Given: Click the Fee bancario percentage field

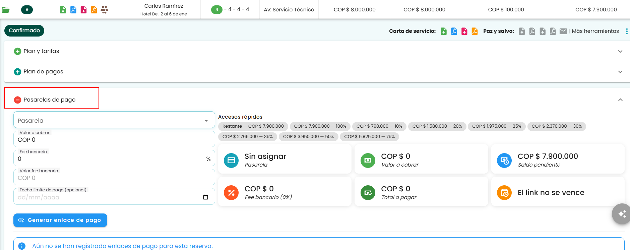Looking at the screenshot, I should (x=114, y=158).
